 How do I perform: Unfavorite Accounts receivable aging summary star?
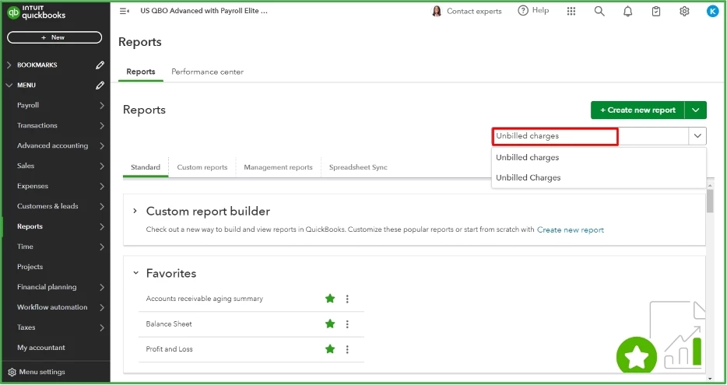(x=330, y=299)
